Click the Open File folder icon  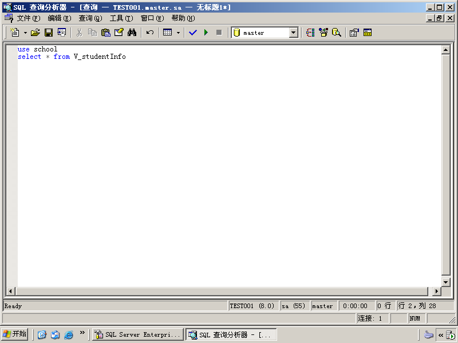(x=35, y=33)
